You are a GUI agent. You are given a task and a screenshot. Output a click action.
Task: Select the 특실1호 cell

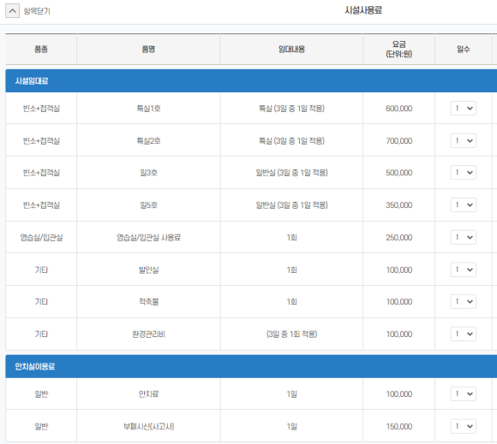tap(148, 109)
